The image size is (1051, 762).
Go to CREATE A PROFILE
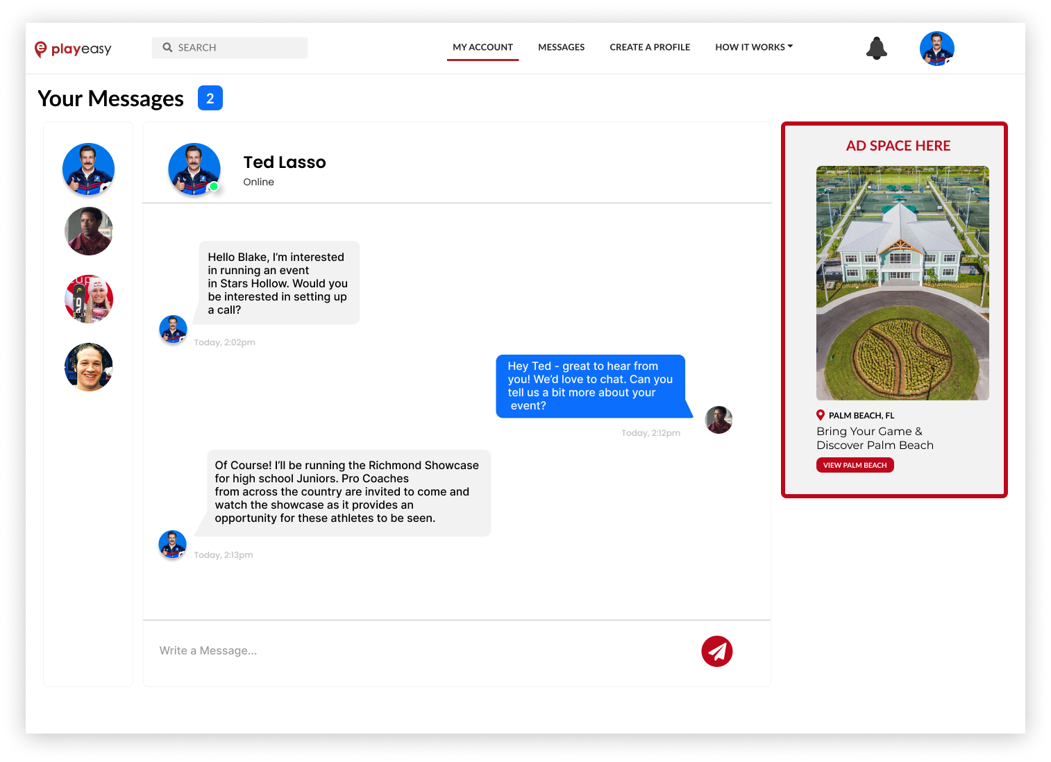pyautogui.click(x=650, y=47)
